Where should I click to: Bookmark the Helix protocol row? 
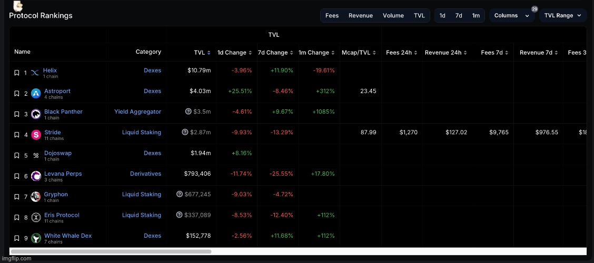click(x=17, y=73)
